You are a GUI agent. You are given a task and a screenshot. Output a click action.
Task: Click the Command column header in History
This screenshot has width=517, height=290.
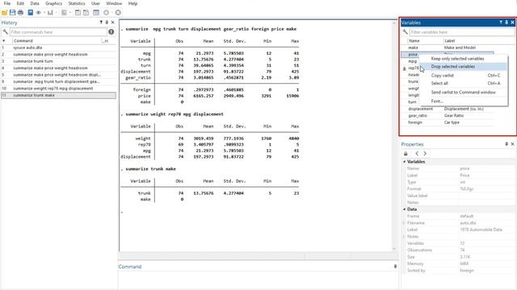[57, 41]
